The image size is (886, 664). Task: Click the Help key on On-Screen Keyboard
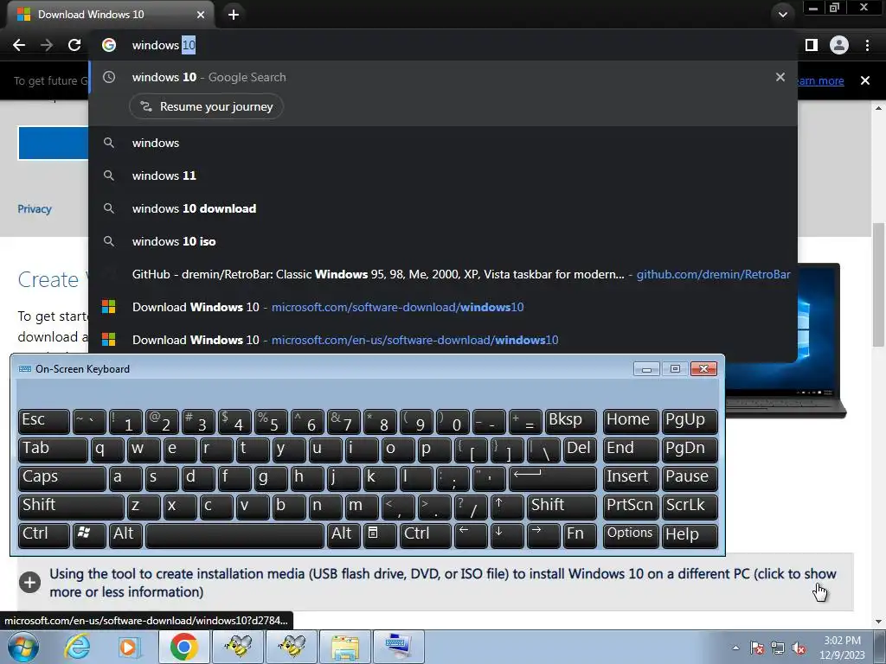(x=690, y=535)
